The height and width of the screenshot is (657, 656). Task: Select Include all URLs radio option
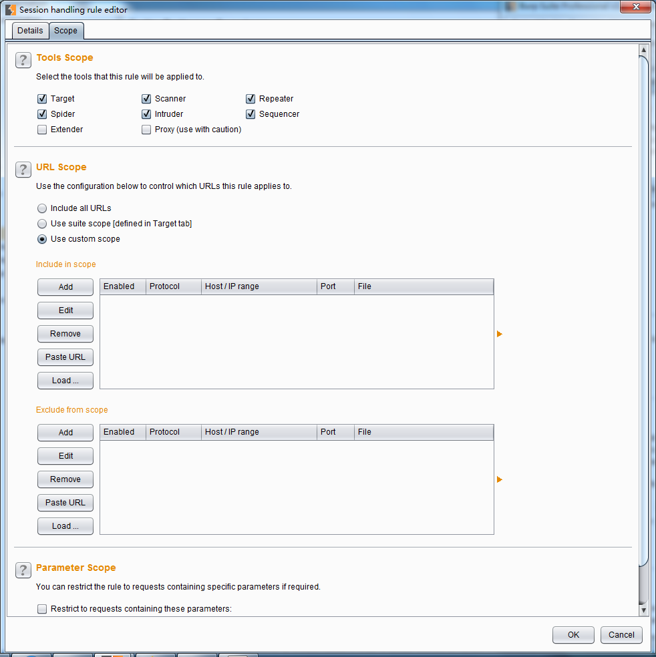(x=42, y=208)
